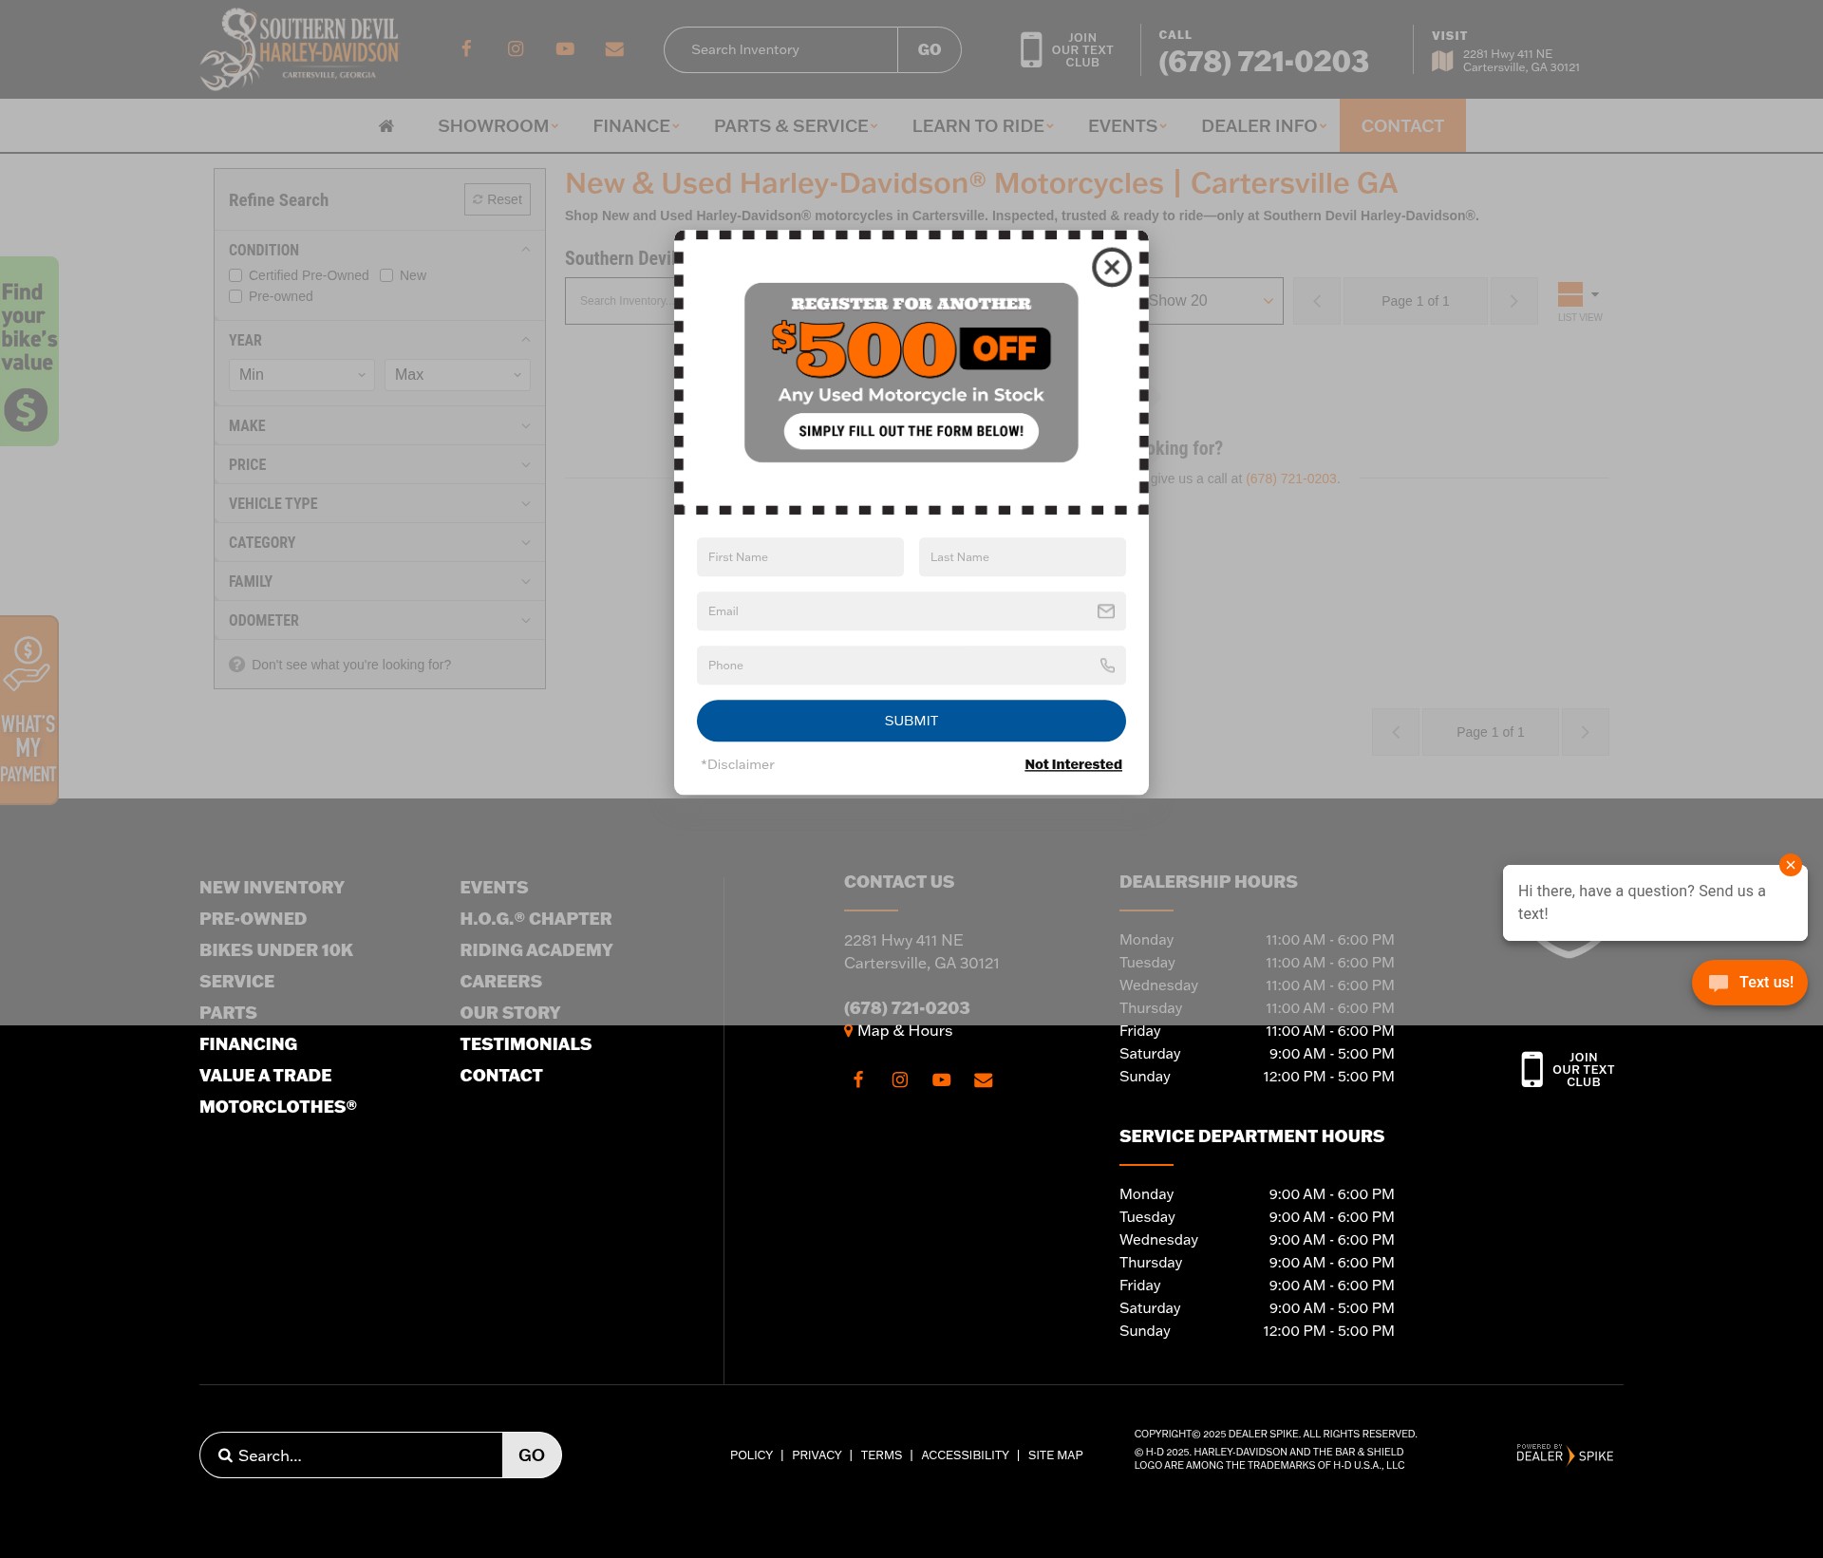Open the Finance menu

(636, 125)
